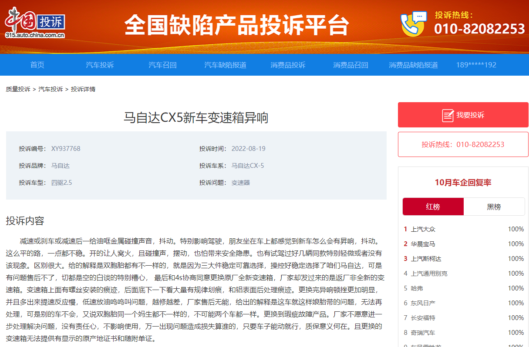Click complaint number XY937768
The width and height of the screenshot is (529, 347).
coord(66,149)
